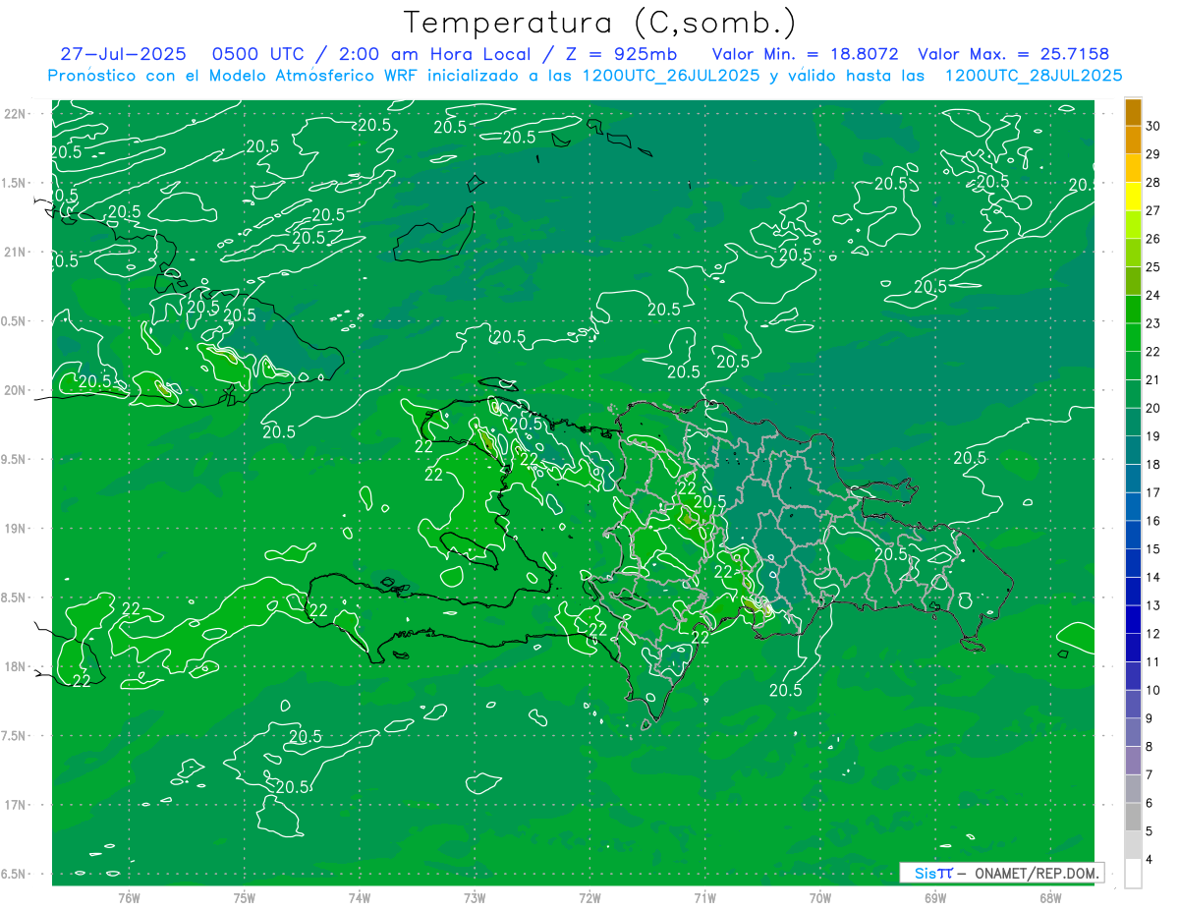Click the '70W' longitude axis label
This screenshot has width=1179, height=911.
820,898
